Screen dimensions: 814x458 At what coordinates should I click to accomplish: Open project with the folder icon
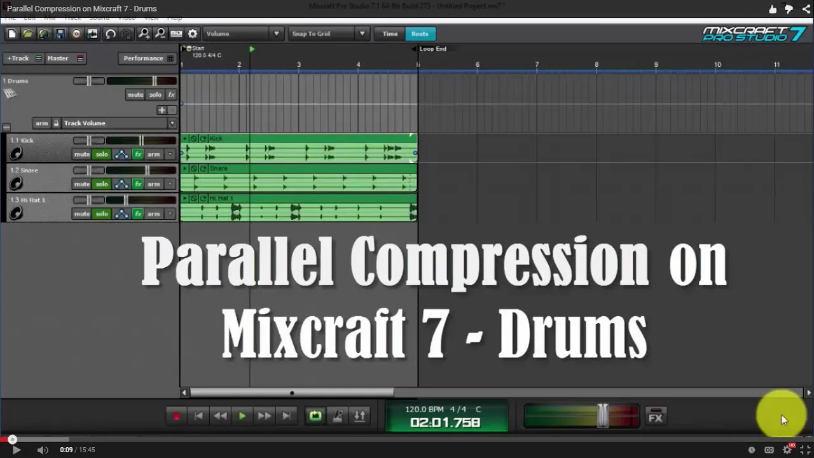point(27,34)
